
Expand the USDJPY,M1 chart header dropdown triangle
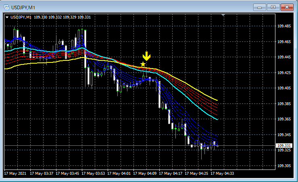point(7,17)
